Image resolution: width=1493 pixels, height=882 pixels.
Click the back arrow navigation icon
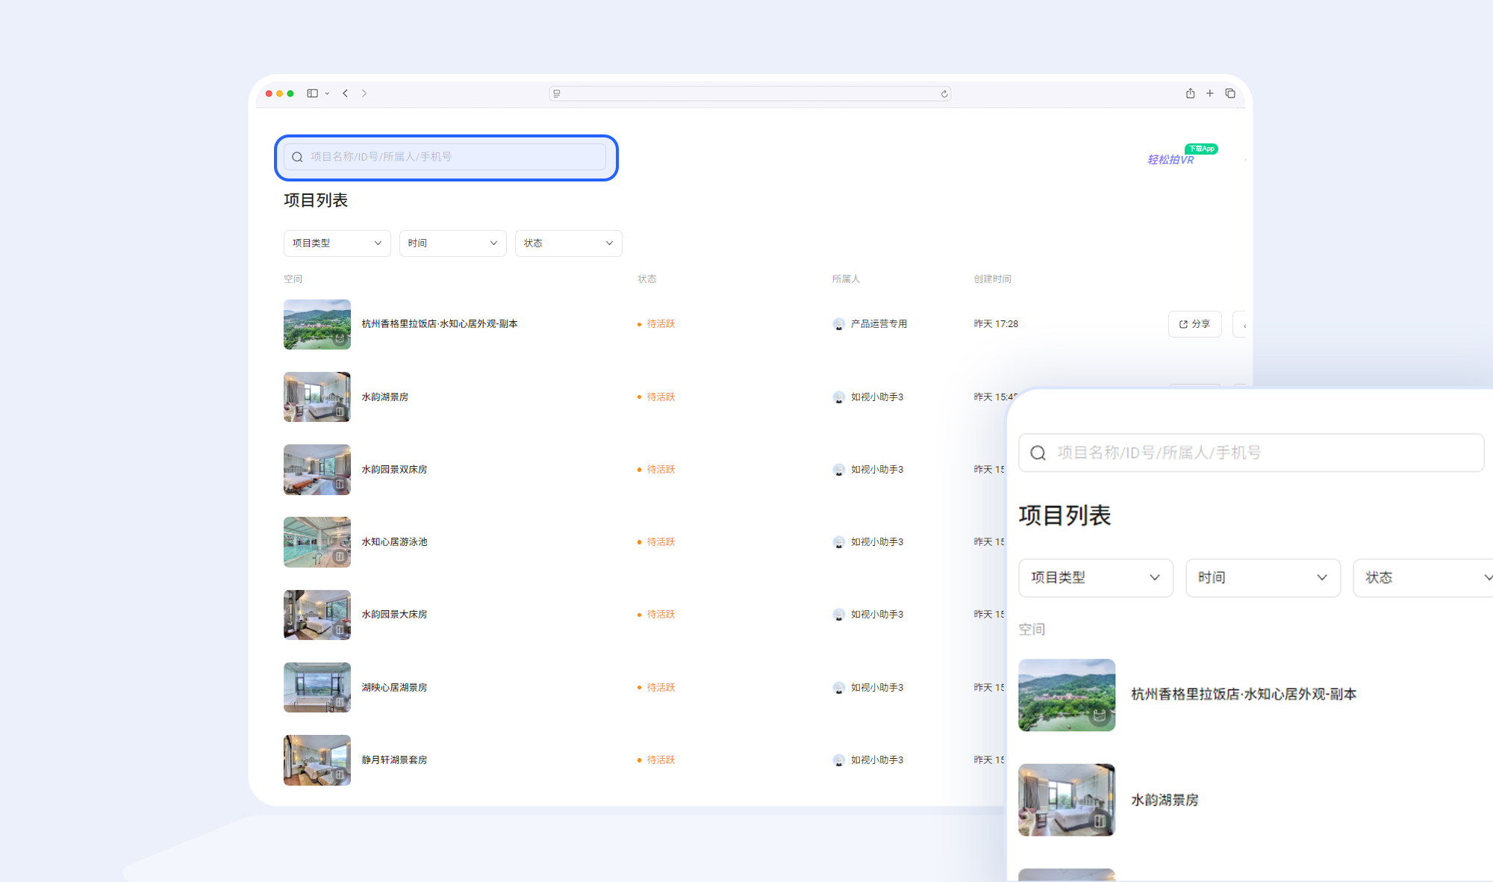click(345, 93)
